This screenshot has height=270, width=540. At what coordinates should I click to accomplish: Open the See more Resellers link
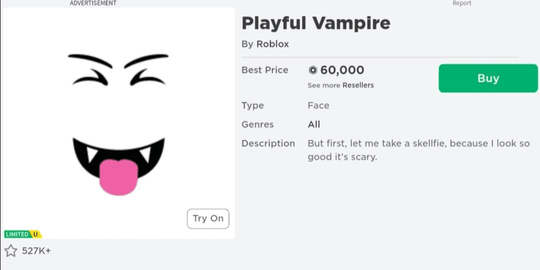pyautogui.click(x=341, y=85)
